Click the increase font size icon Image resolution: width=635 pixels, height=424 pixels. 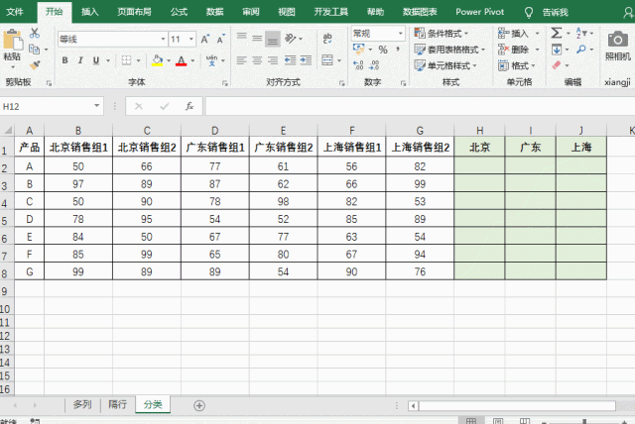[205, 40]
